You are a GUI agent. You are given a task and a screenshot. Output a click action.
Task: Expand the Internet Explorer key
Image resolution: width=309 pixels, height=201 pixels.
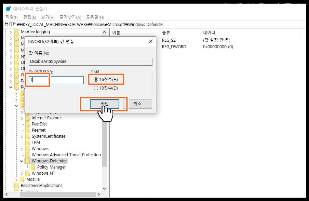(x=22, y=118)
